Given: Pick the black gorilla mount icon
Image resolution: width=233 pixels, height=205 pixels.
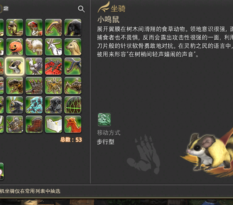Looking at the screenshot, I should tap(73, 28).
